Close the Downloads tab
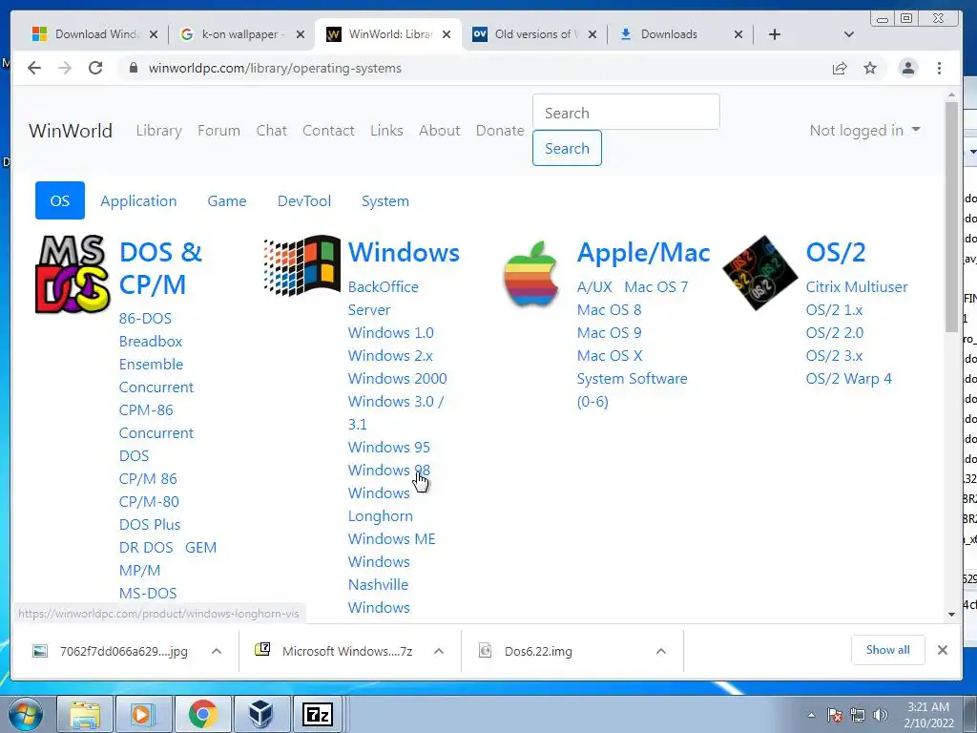 coord(738,34)
